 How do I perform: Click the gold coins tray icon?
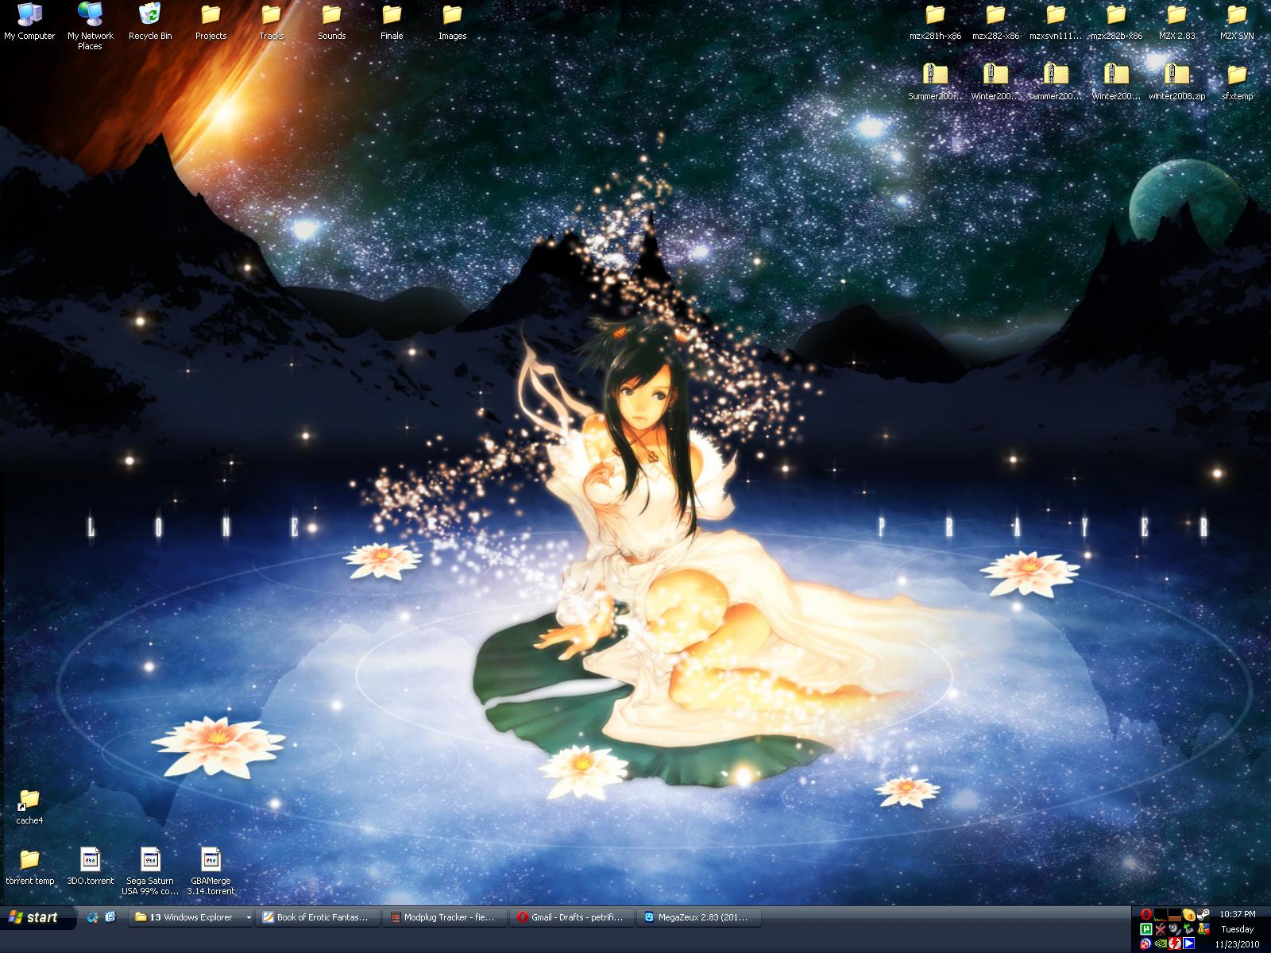point(1188,914)
